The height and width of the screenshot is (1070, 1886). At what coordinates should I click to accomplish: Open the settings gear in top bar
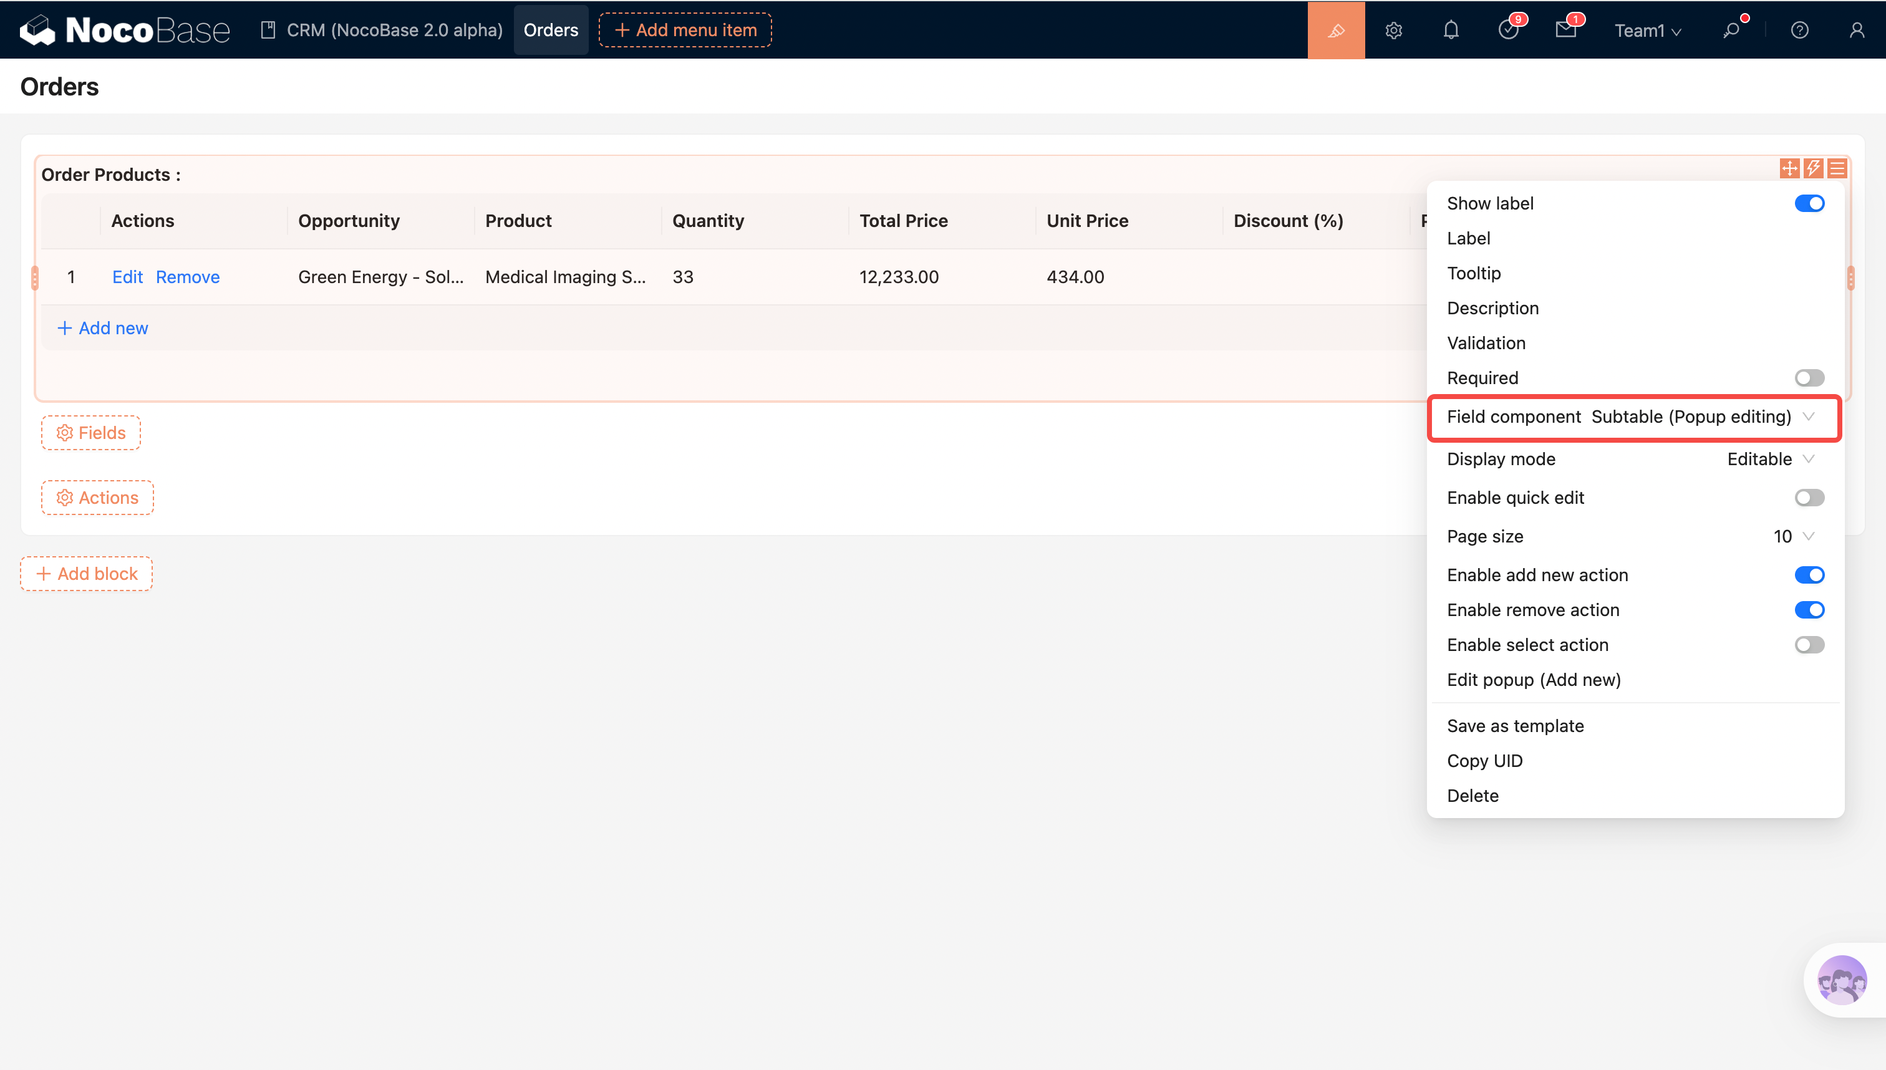[x=1393, y=30]
